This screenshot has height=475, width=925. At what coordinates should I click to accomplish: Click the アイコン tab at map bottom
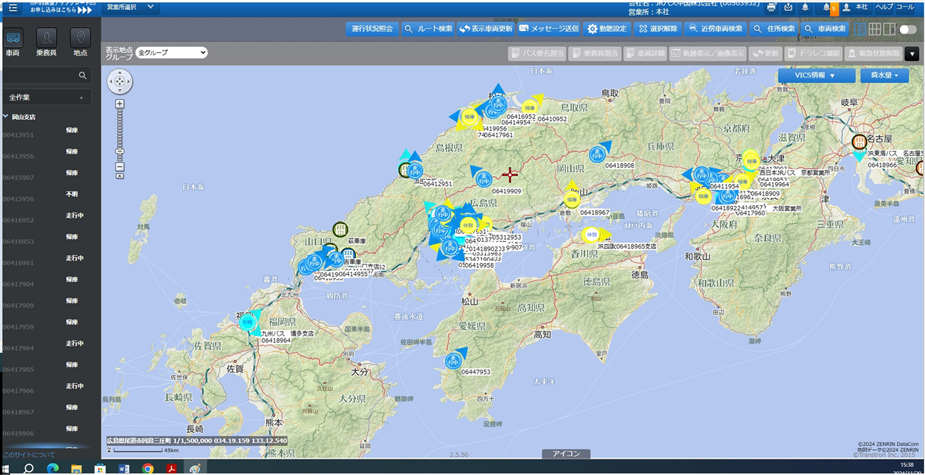(x=565, y=454)
